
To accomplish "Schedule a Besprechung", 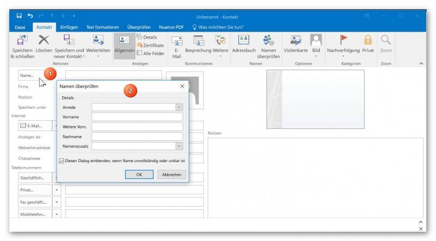I will [x=198, y=44].
